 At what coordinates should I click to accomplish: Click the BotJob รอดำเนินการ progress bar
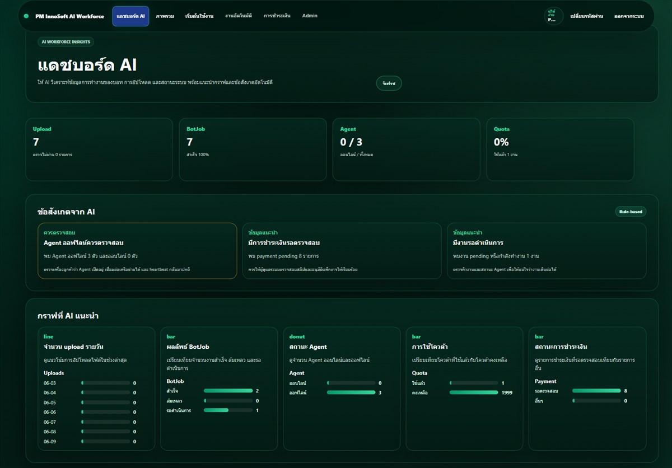(228, 410)
